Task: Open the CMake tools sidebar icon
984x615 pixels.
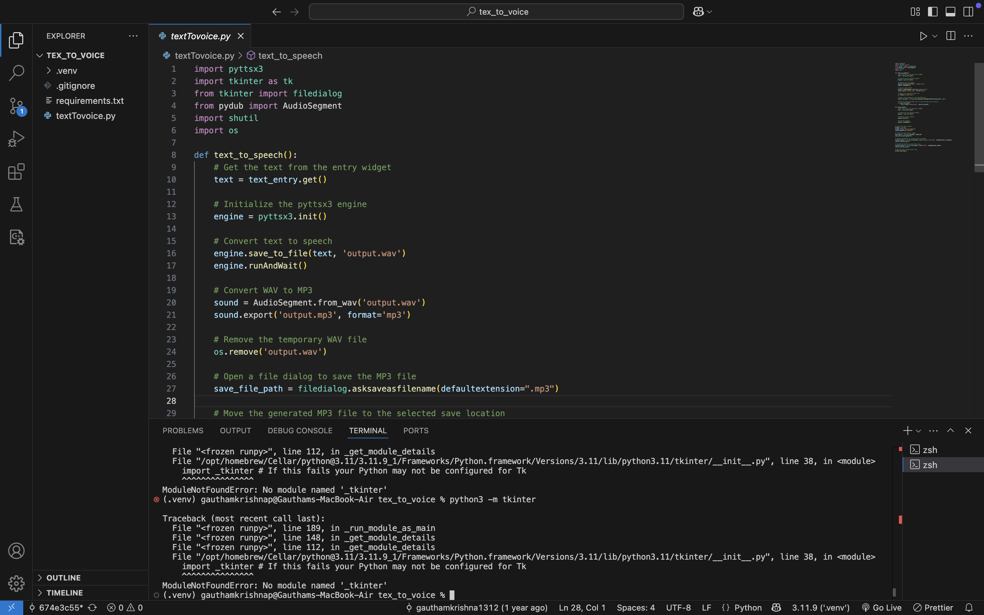Action: click(16, 237)
